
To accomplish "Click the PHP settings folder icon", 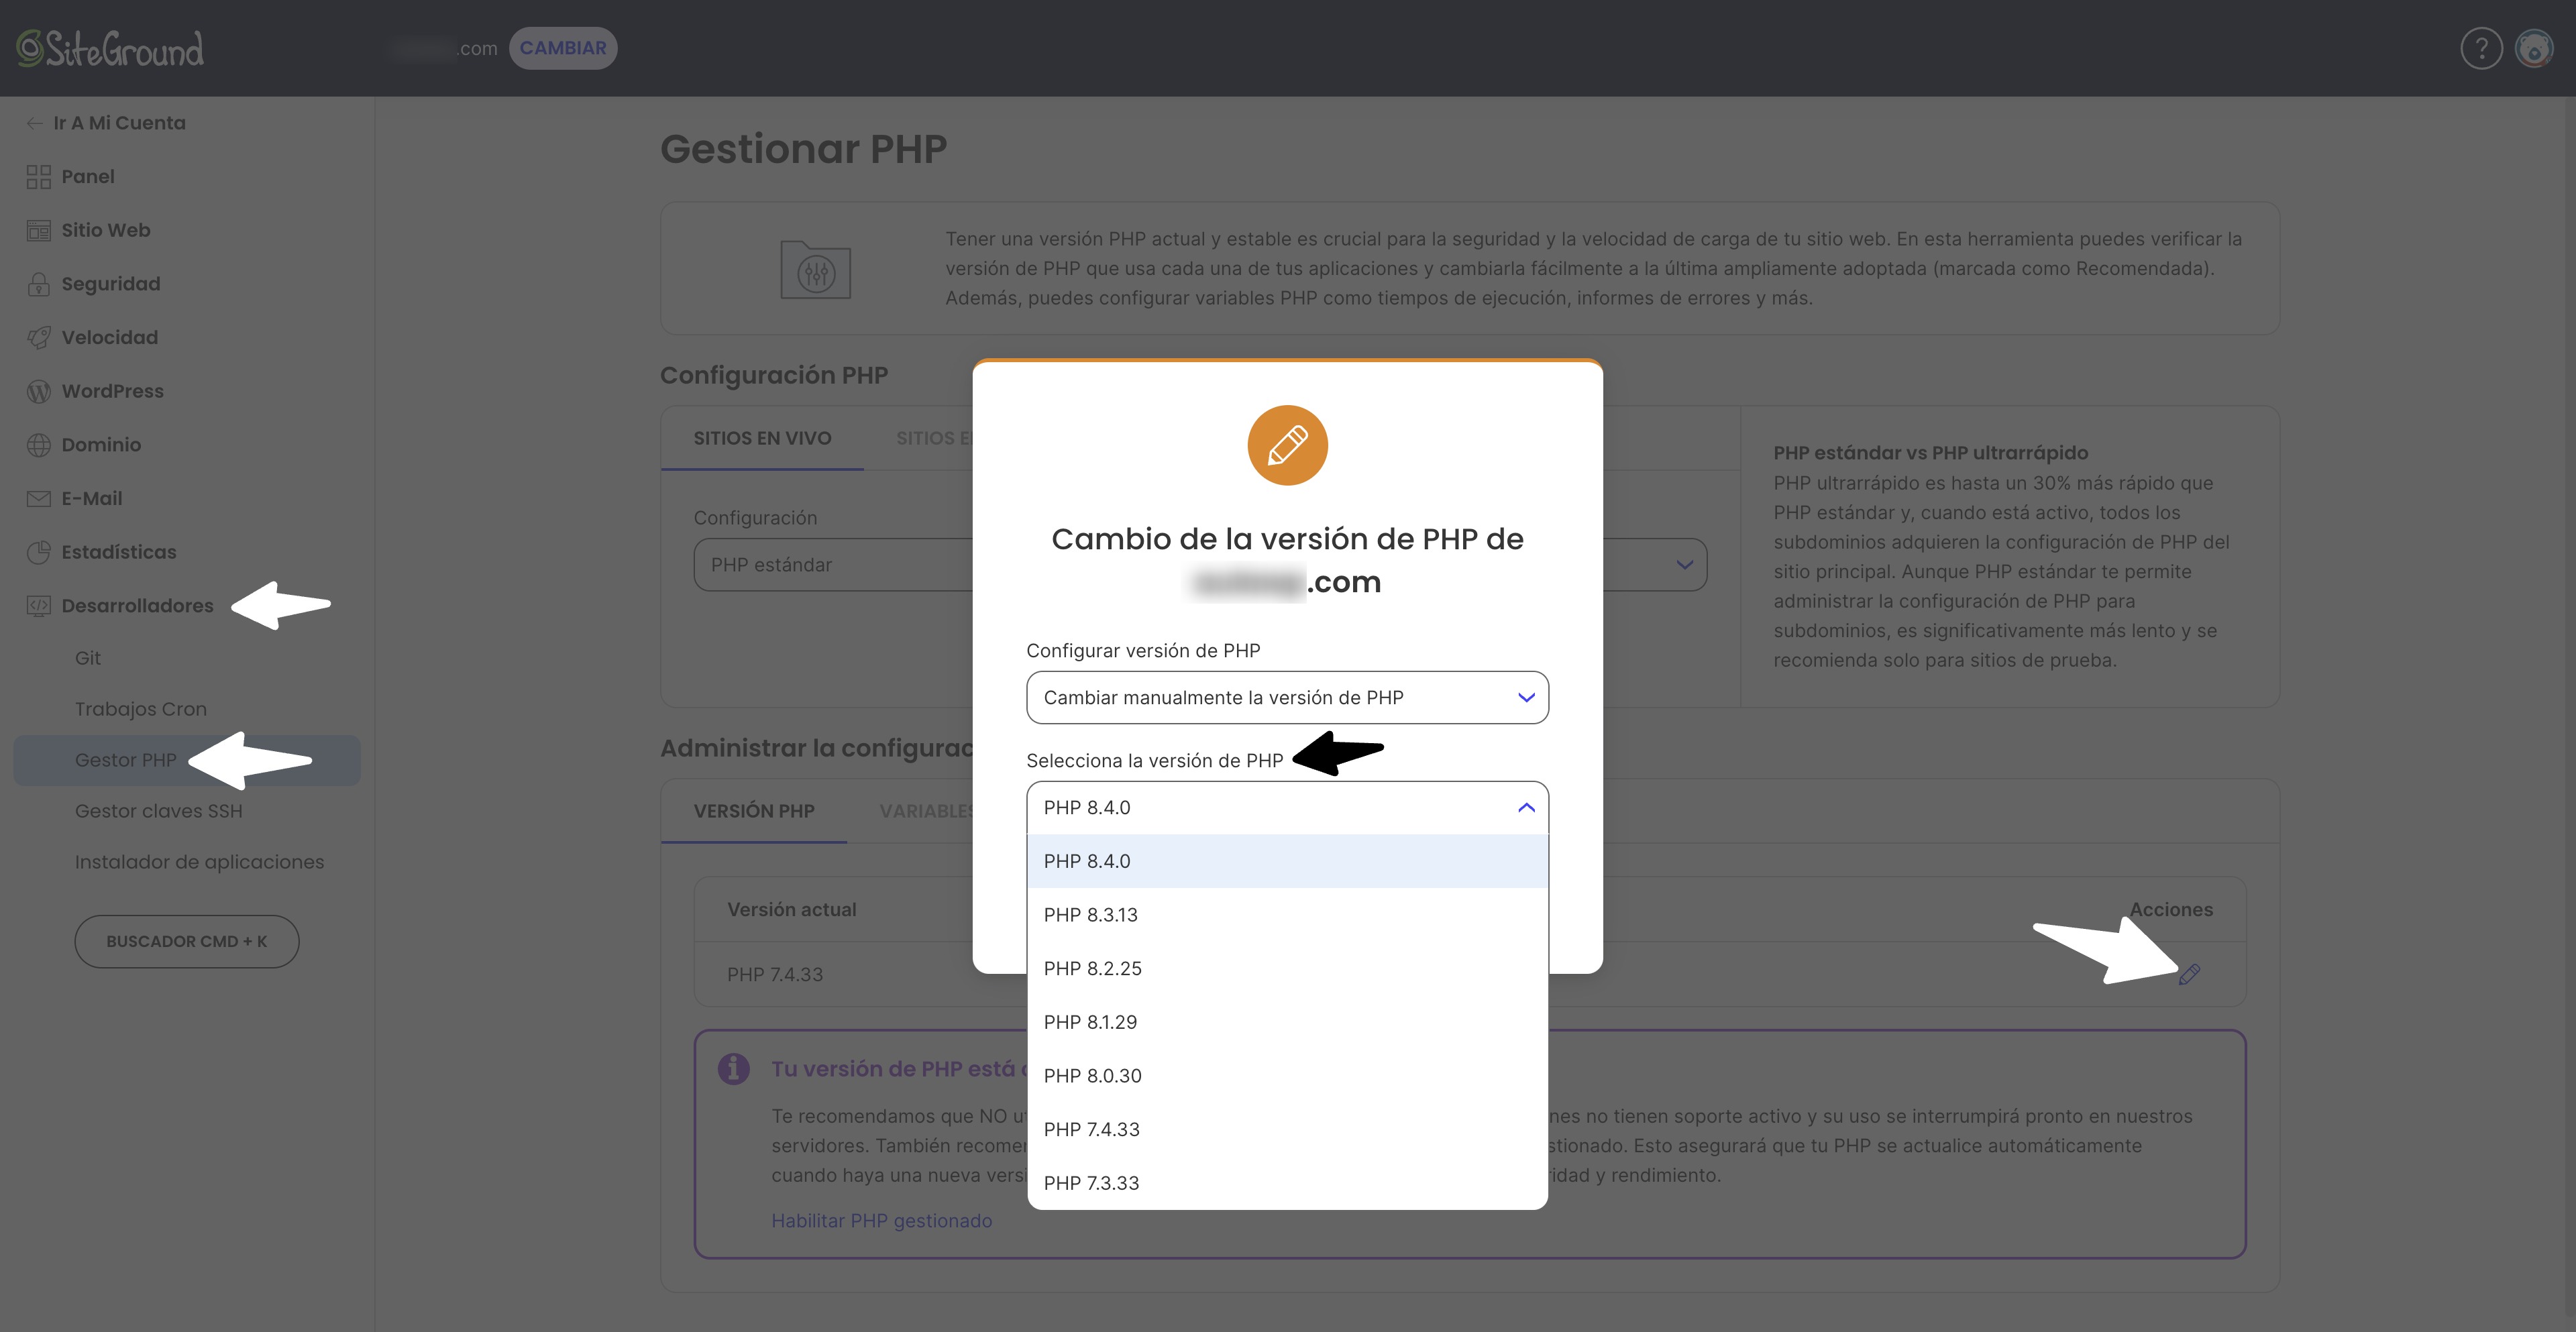I will click(815, 269).
